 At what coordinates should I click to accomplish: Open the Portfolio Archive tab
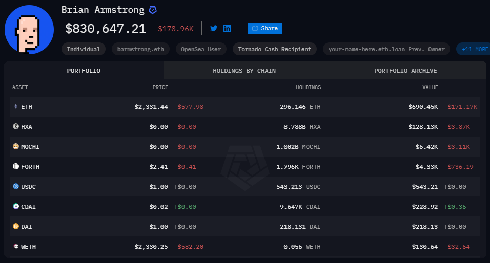pyautogui.click(x=405, y=71)
